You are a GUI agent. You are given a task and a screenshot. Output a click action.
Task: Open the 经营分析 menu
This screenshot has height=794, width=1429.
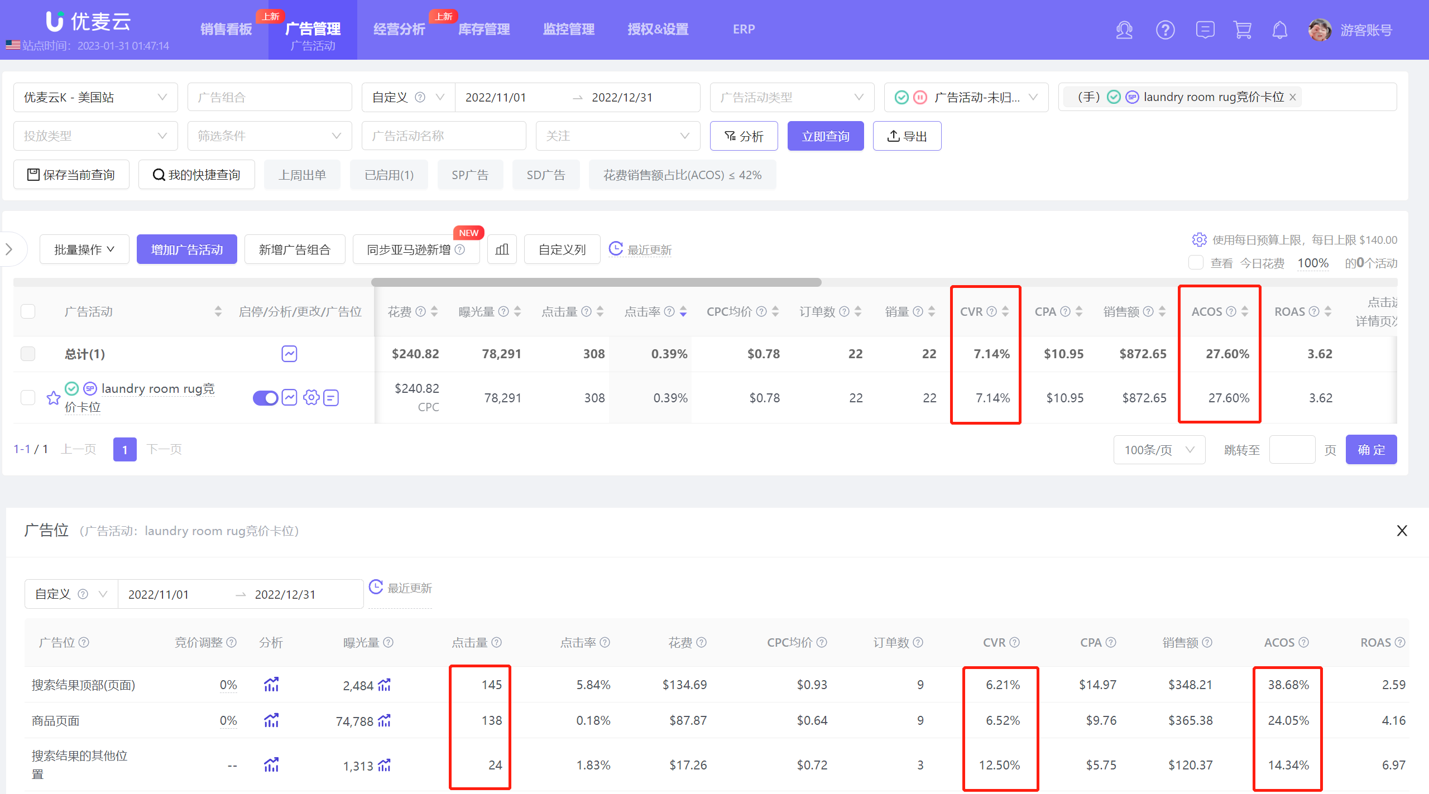tap(399, 28)
